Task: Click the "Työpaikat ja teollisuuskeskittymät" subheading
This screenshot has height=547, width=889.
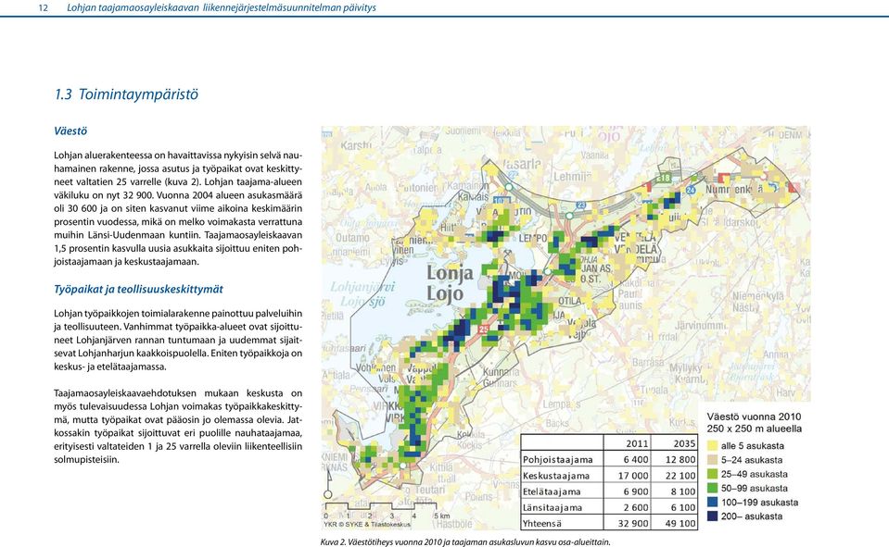Action: tap(138, 290)
